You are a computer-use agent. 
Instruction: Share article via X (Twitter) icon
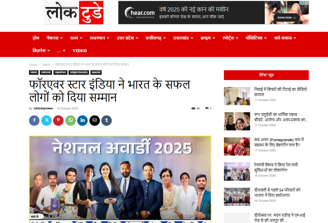[x=46, y=120]
